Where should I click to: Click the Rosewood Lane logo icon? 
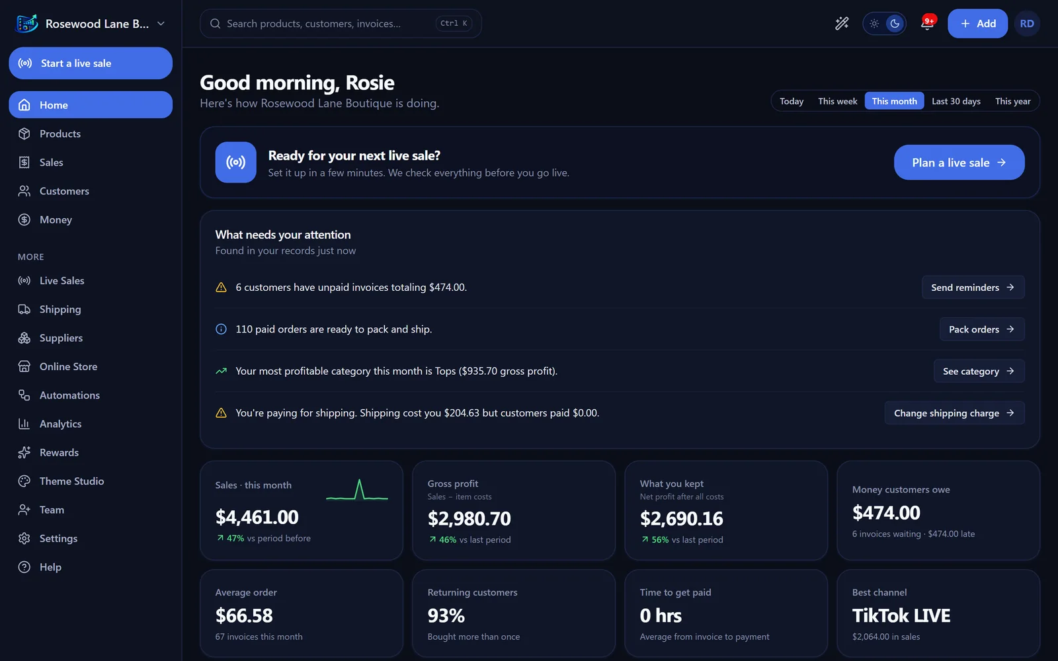[x=26, y=24]
